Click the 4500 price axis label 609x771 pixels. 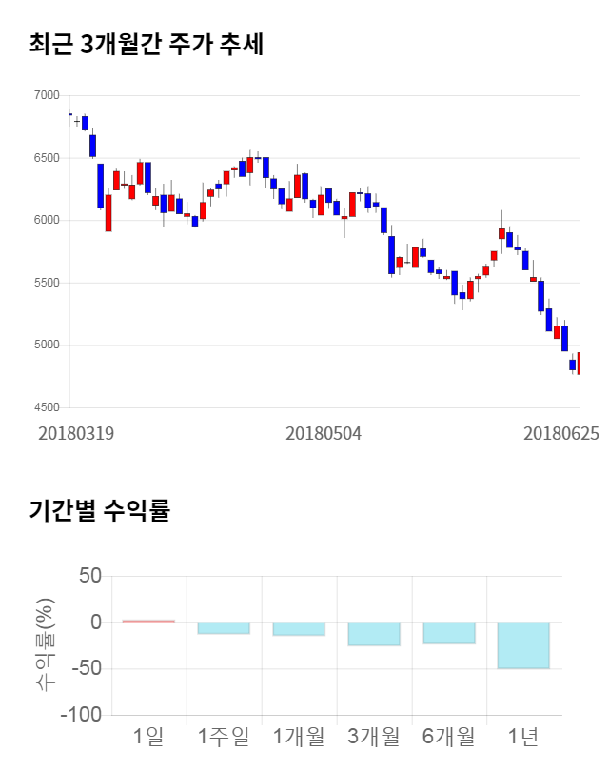46,407
